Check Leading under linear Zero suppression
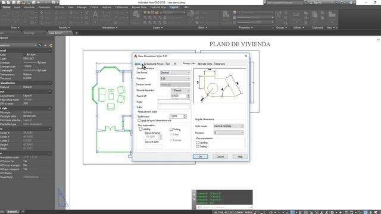 140,130
